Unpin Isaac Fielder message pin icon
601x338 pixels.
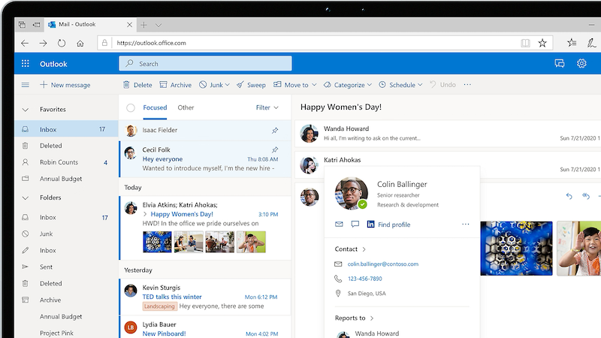[x=275, y=130]
